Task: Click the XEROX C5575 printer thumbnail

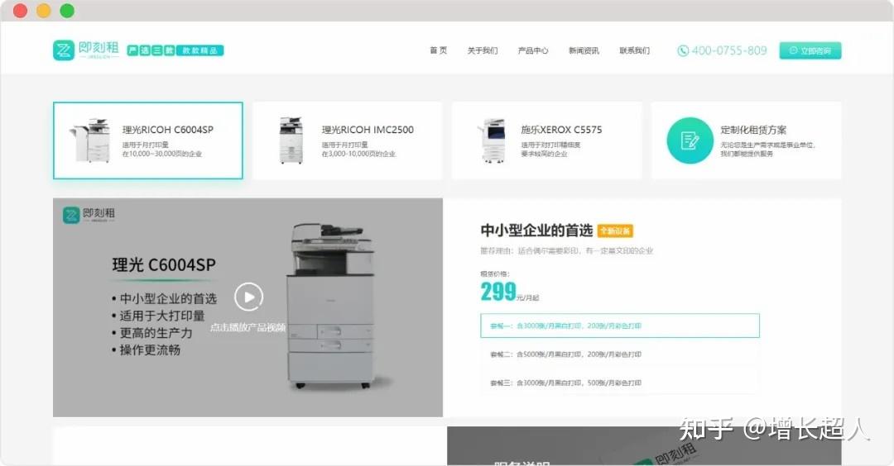Action: (492, 140)
